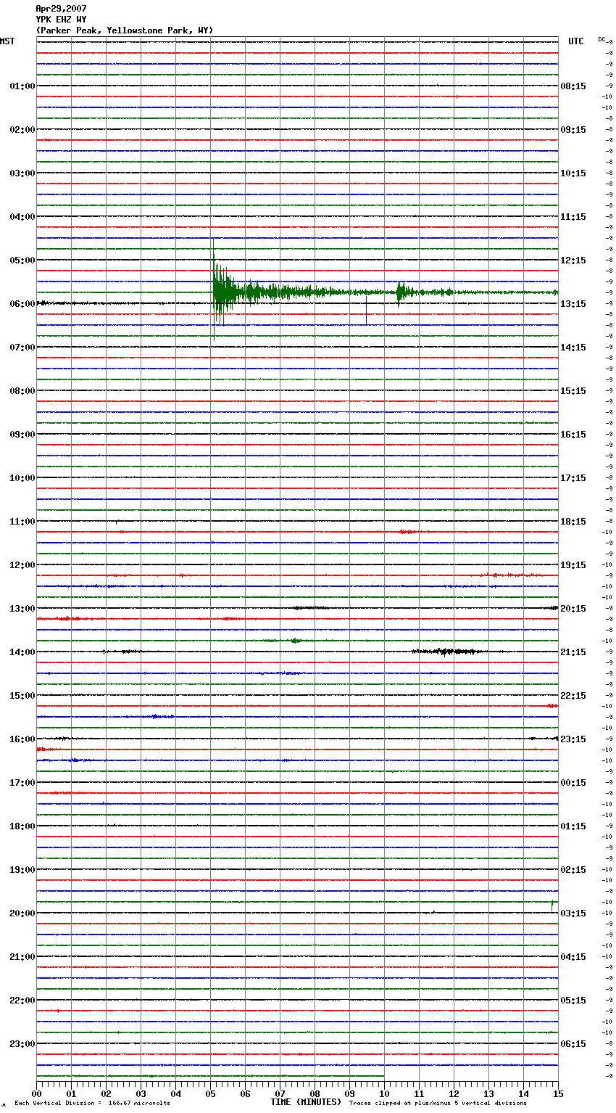616x1113 pixels.
Task: Click the 08:15 UTC time label
Action: pyautogui.click(x=573, y=86)
